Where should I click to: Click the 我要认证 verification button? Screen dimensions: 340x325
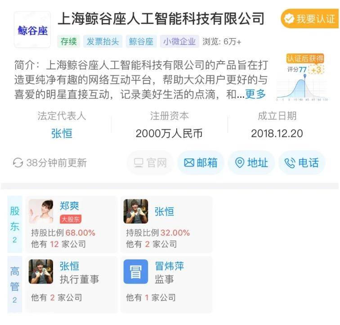(x=310, y=19)
